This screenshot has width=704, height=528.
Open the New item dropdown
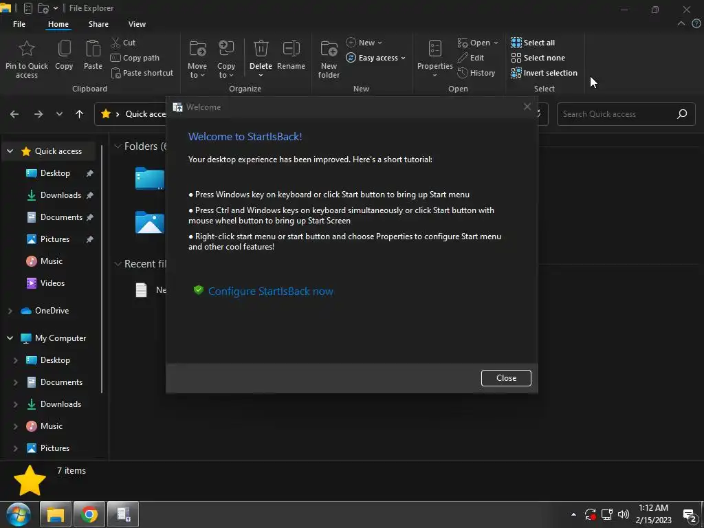click(364, 43)
